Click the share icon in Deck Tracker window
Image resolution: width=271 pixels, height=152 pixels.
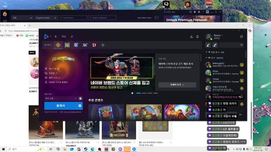190,12
